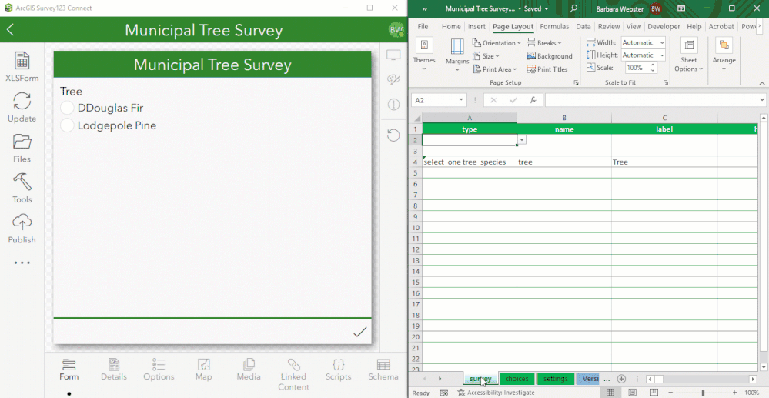The height and width of the screenshot is (398, 769).
Task: Add a new sheet with the plus icon
Action: click(621, 379)
